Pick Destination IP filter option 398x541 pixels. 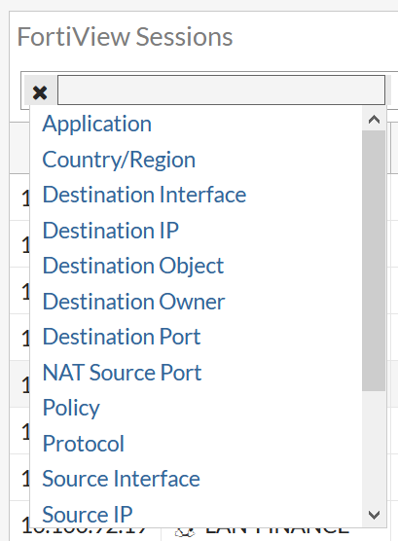coord(111,231)
